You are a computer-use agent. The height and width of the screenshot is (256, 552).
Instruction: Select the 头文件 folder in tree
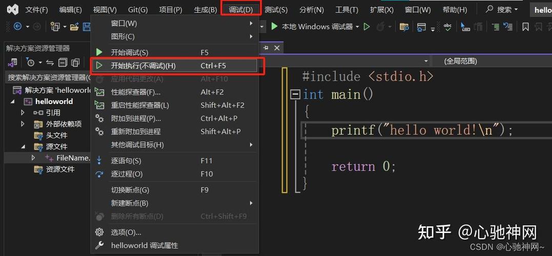[56, 135]
